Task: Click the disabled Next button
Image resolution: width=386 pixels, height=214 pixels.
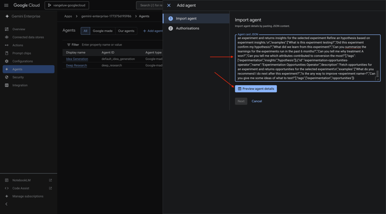Action: [x=241, y=101]
